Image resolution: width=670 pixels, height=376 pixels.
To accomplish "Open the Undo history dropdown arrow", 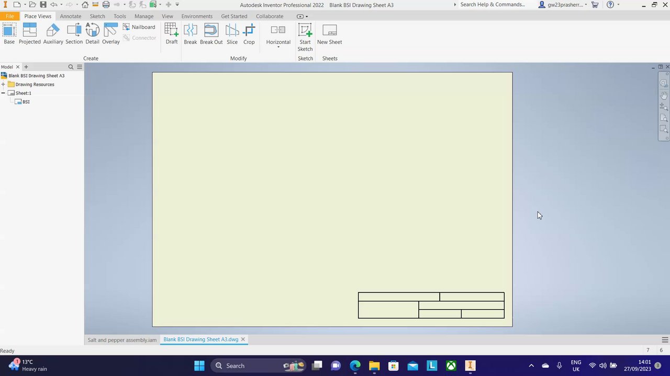I will 61,5.
